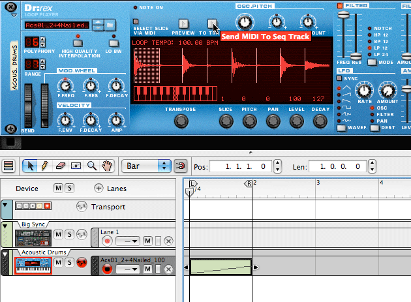411x302 pixels.
Task: Toggle High Quality Interpolation button
Action: pyautogui.click(x=78, y=43)
